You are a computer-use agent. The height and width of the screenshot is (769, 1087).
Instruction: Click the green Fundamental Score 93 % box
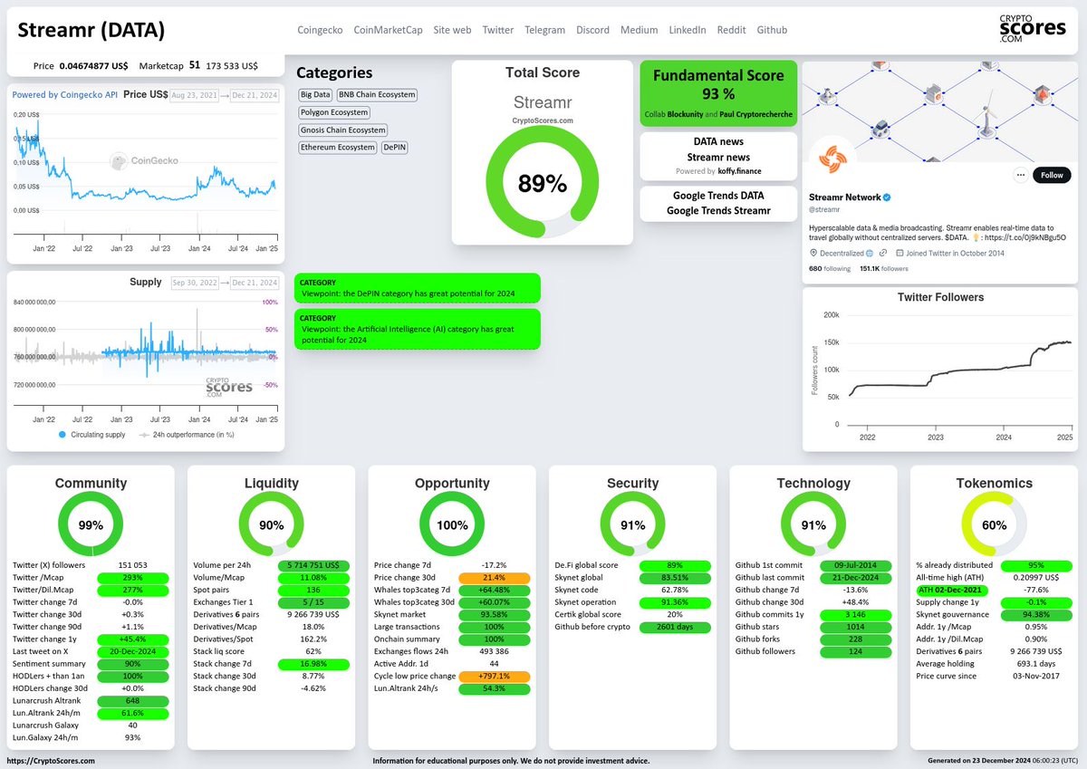click(x=718, y=93)
